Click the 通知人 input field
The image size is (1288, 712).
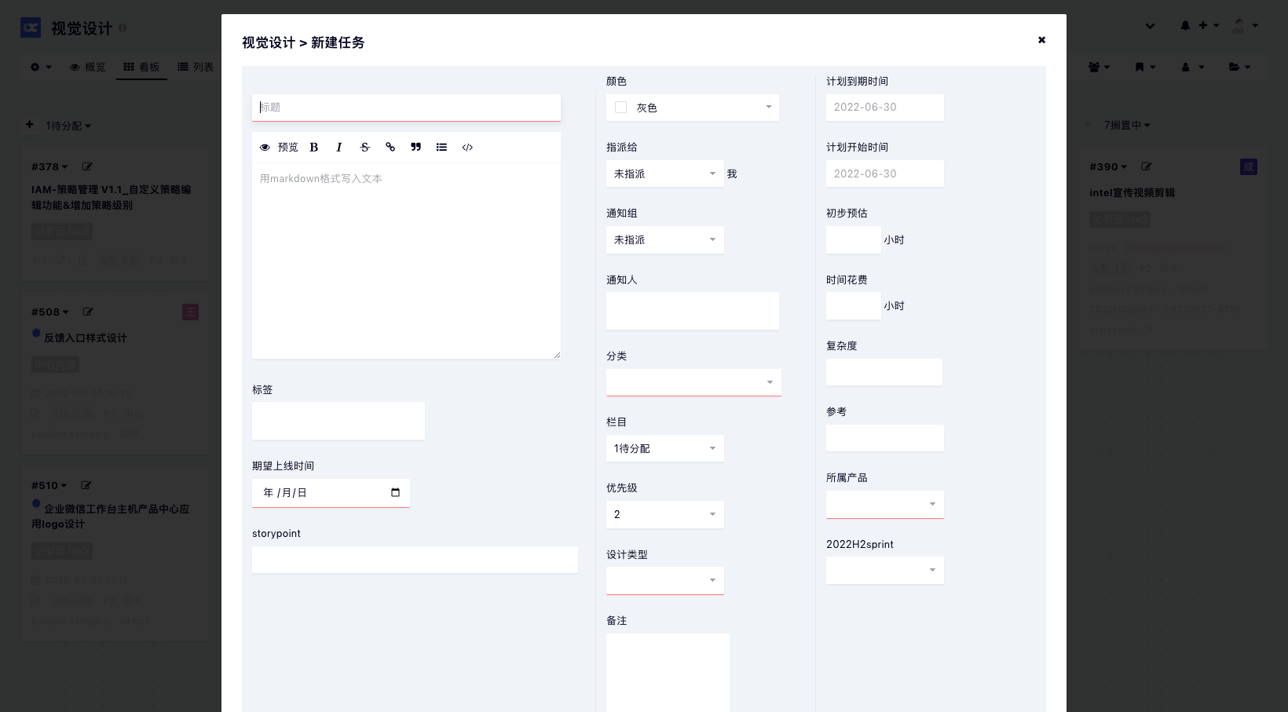pyautogui.click(x=693, y=311)
